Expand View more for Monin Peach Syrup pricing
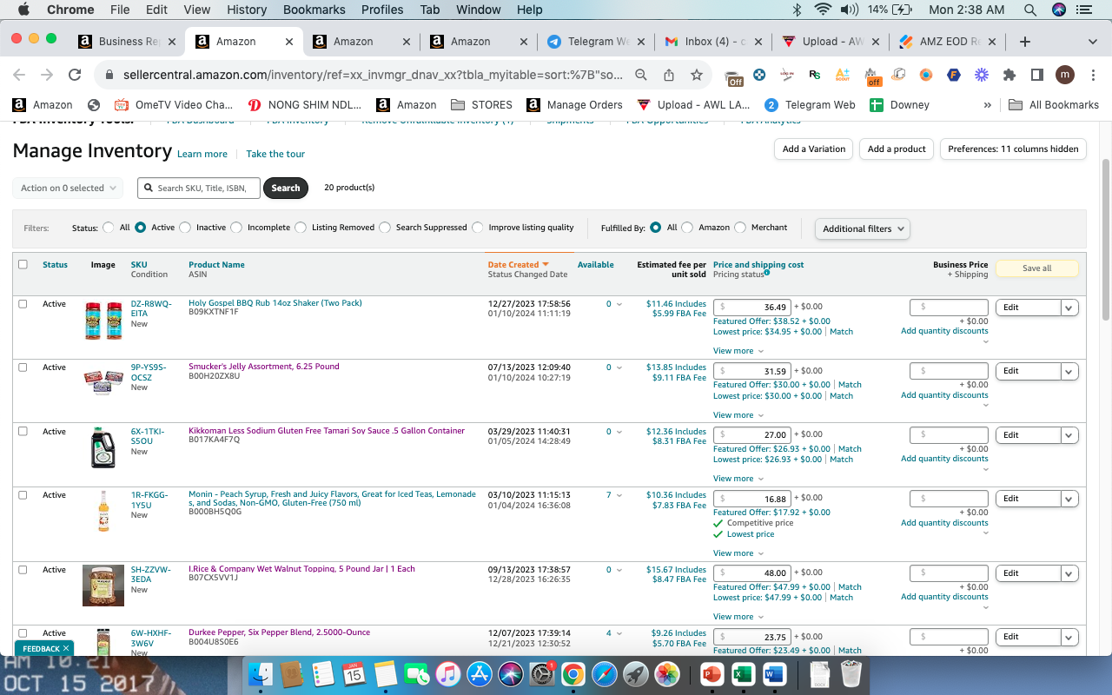The image size is (1112, 695). click(x=738, y=553)
